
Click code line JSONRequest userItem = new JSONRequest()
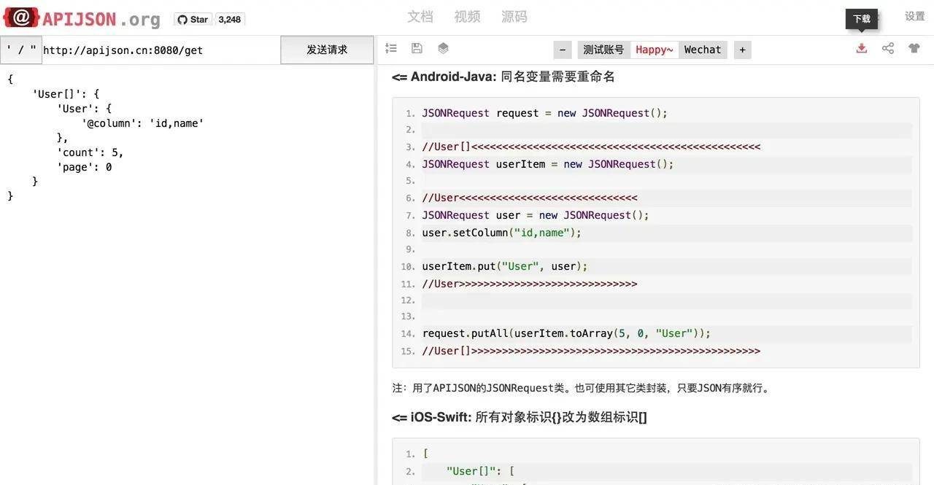[548, 164]
